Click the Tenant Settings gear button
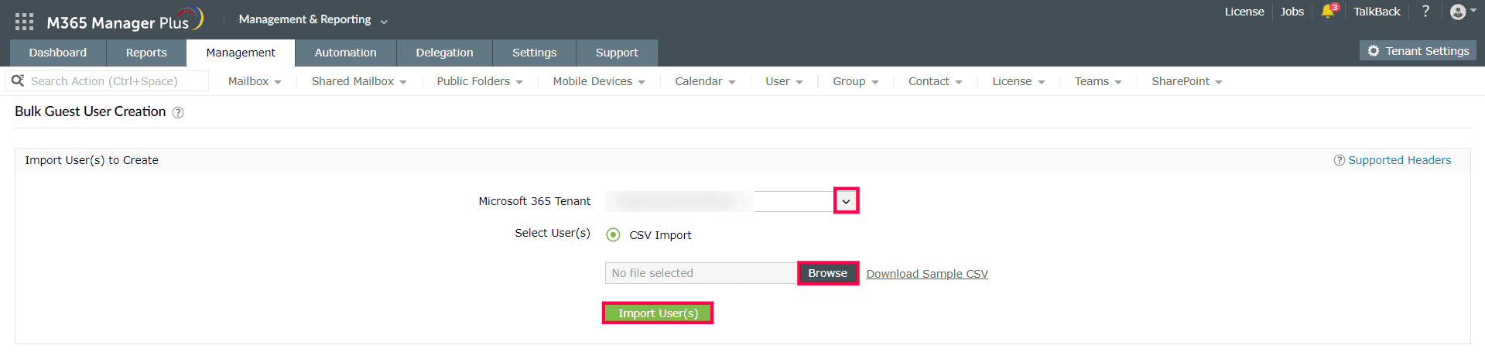This screenshot has width=1485, height=352. [x=1418, y=51]
